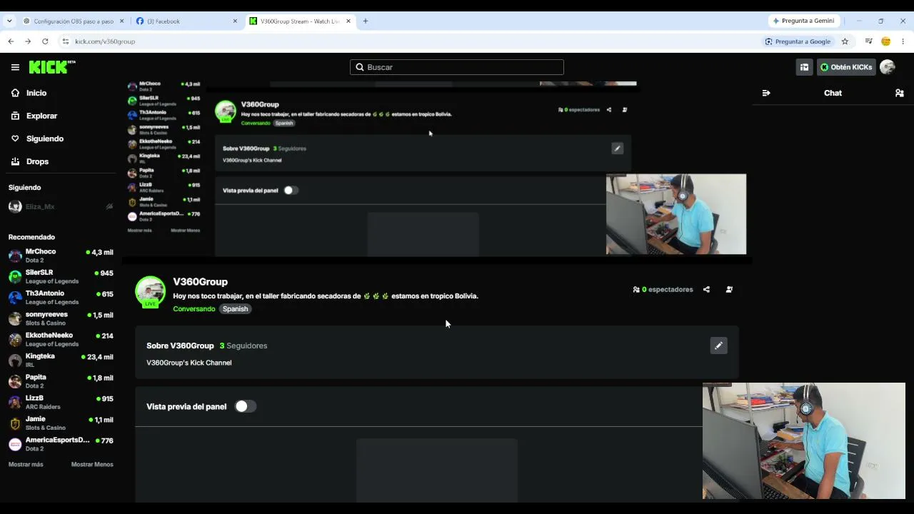The width and height of the screenshot is (914, 514).
Task: Click the Chat panel title
Action: pos(833,93)
